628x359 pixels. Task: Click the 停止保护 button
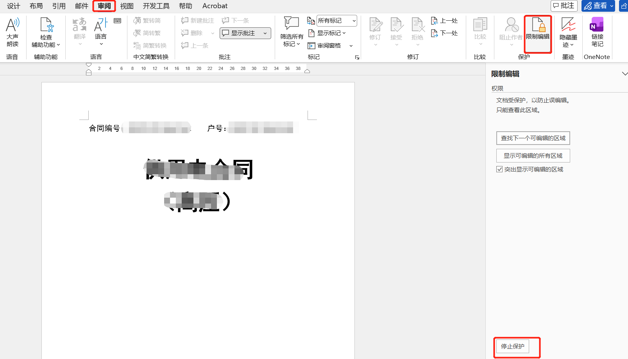coord(513,346)
